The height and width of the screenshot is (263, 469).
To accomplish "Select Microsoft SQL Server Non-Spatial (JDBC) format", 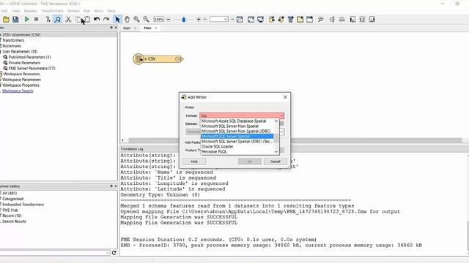I will (237, 131).
